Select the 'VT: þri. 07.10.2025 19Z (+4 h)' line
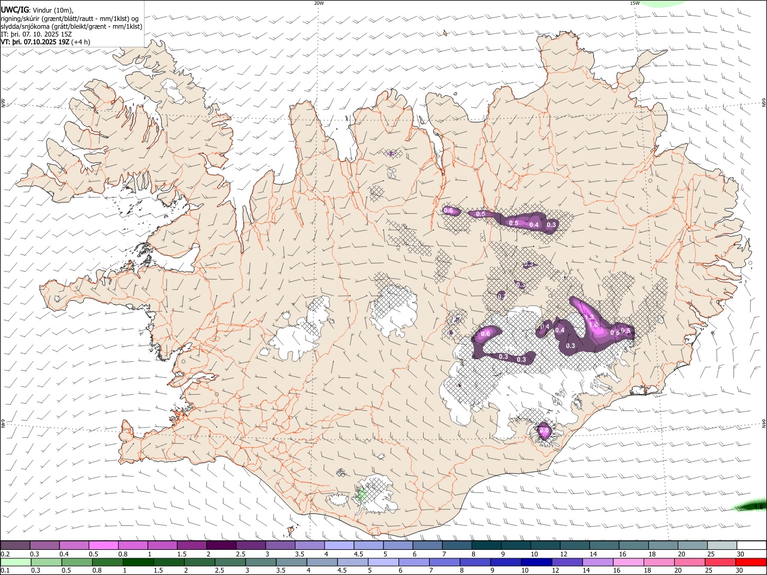The height and width of the screenshot is (575, 767). point(46,42)
